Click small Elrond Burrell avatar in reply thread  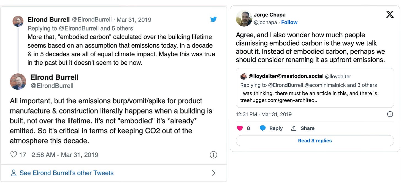pos(18,21)
